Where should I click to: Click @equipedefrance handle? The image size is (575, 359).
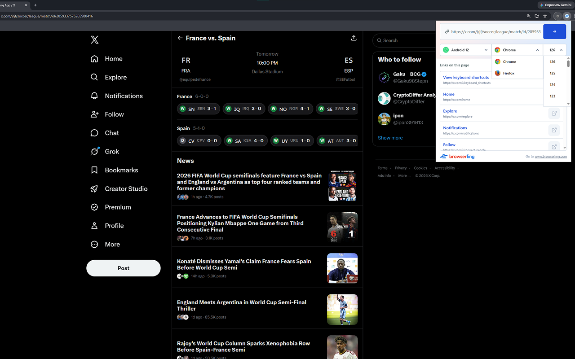(x=195, y=79)
